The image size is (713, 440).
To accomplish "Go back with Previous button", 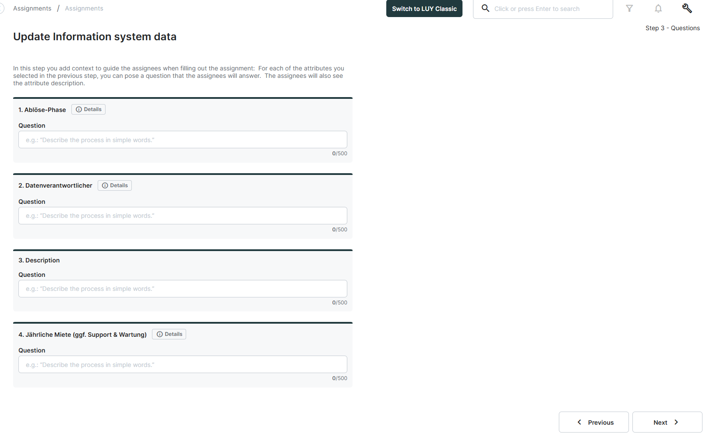I will tap(594, 422).
